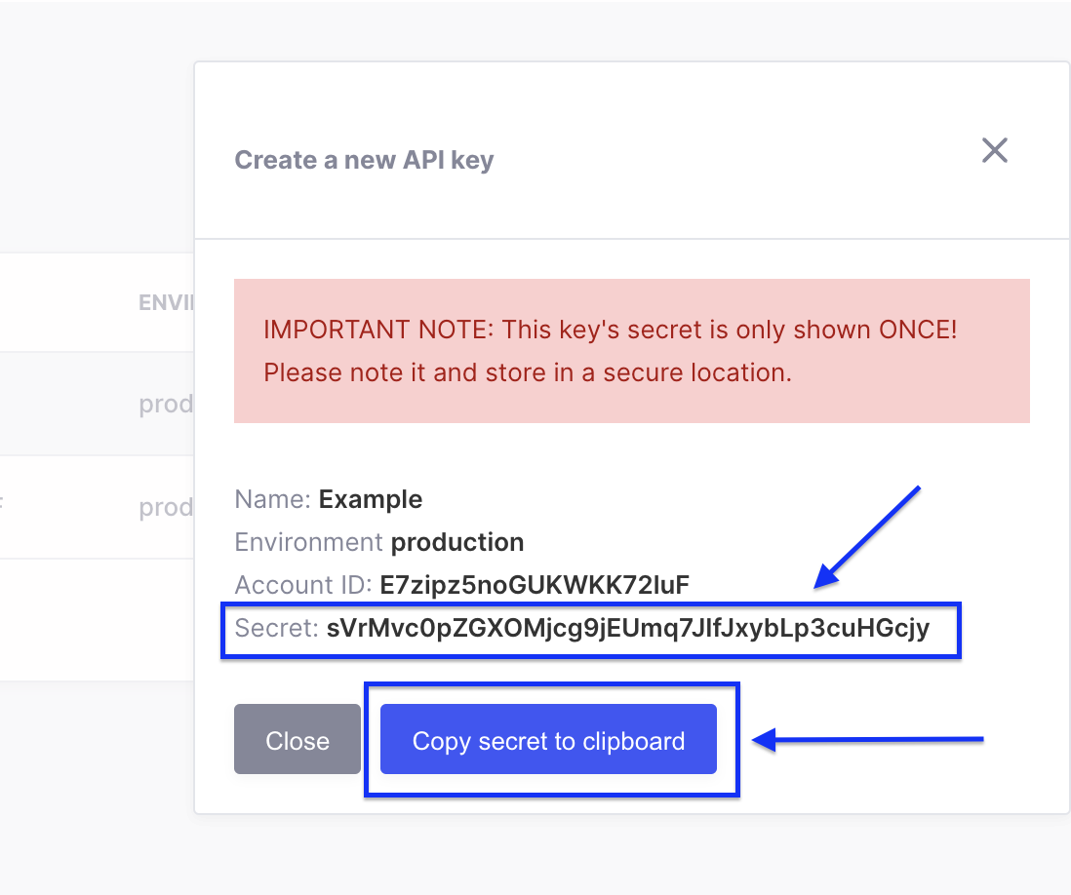Click the Environment value production
This screenshot has height=895, width=1071.
pyautogui.click(x=457, y=542)
